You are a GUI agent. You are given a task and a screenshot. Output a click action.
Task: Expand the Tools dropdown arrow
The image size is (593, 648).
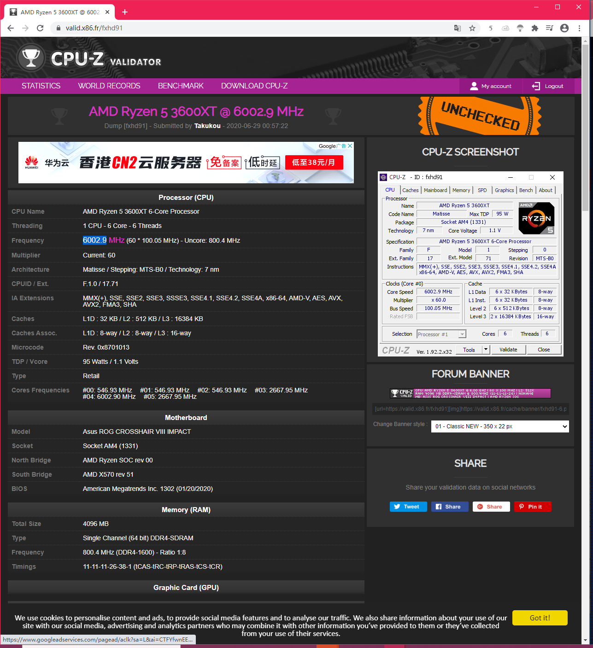486,350
